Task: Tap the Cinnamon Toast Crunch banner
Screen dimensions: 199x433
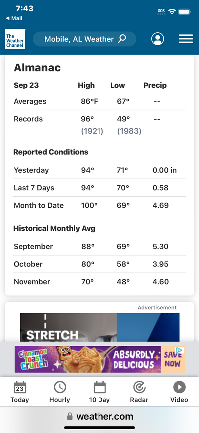Action: click(99, 359)
